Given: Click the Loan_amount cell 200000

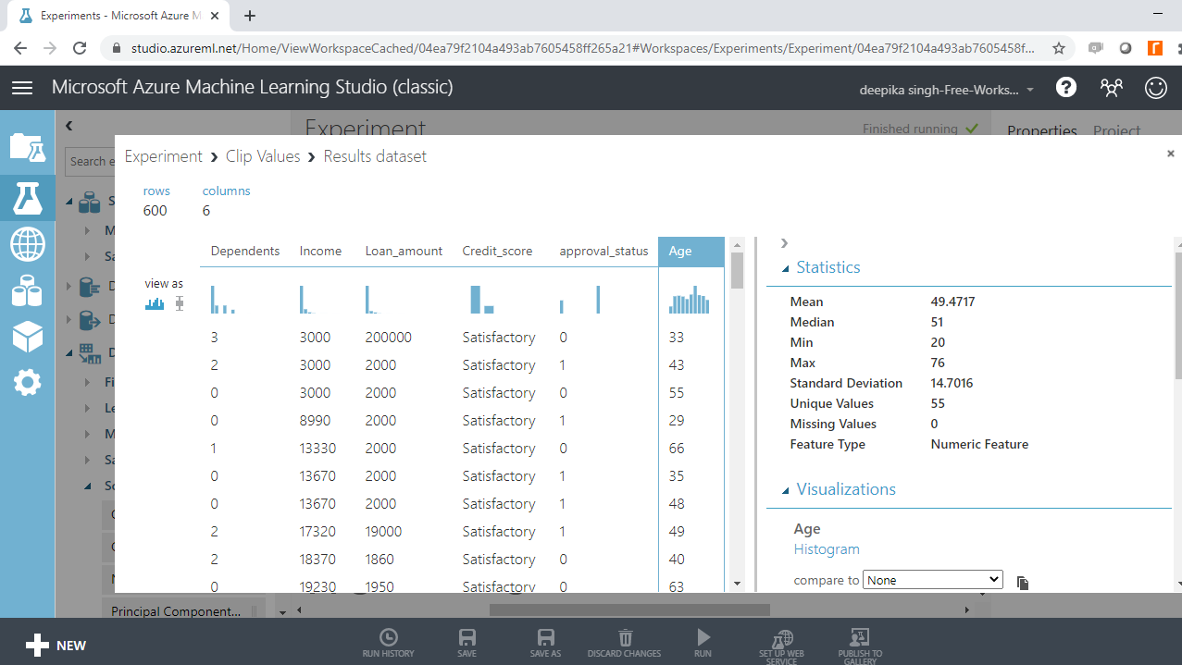Looking at the screenshot, I should (x=389, y=338).
